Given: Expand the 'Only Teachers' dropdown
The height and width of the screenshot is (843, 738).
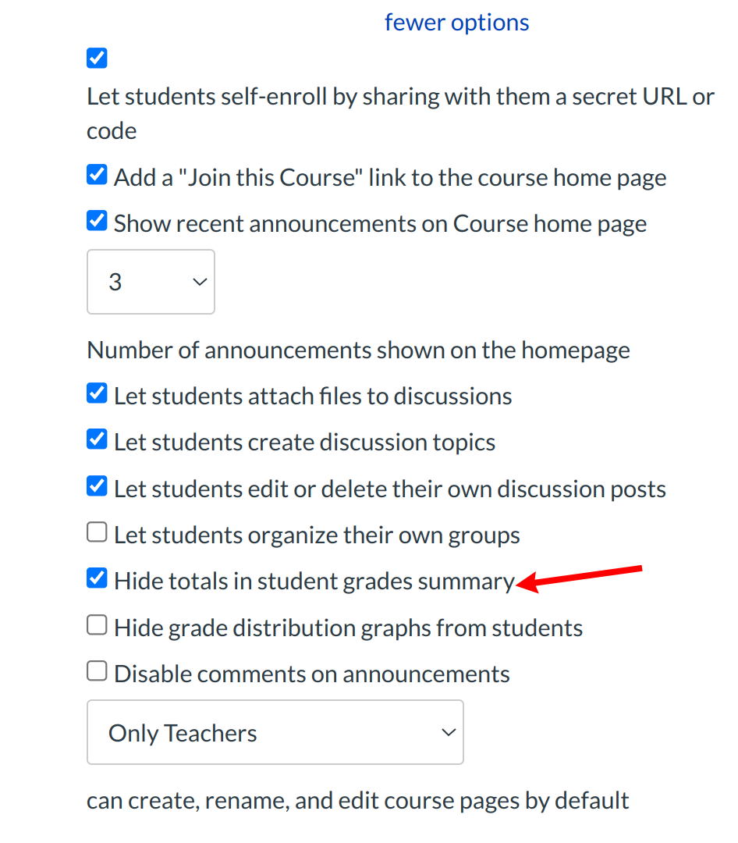Looking at the screenshot, I should tap(275, 732).
